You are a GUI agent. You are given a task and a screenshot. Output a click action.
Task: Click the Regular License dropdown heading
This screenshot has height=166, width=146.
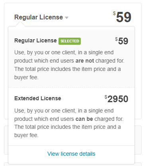tap(39, 17)
